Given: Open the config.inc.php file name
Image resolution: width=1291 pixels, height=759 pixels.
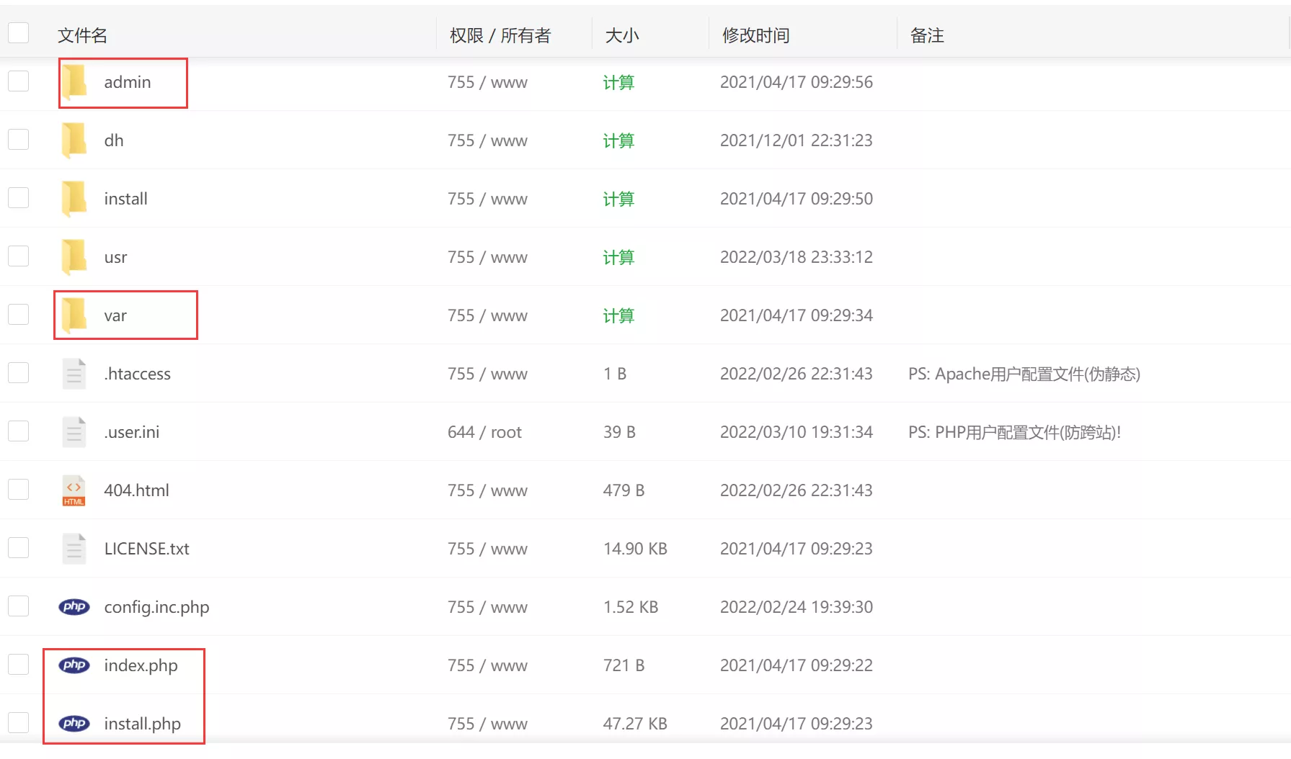Looking at the screenshot, I should pos(157,607).
